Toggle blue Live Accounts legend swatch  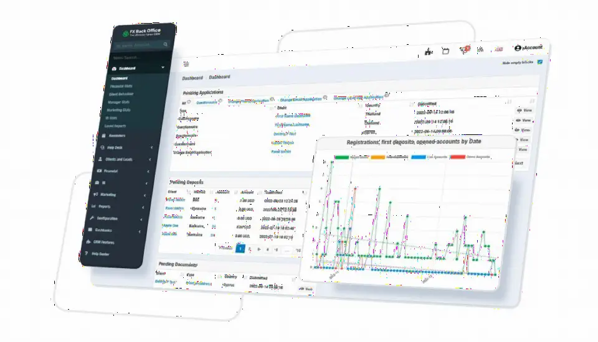point(419,157)
